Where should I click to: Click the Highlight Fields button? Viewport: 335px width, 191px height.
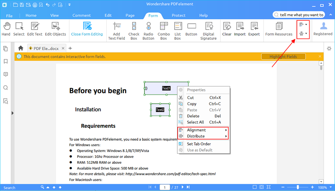pos(283,57)
